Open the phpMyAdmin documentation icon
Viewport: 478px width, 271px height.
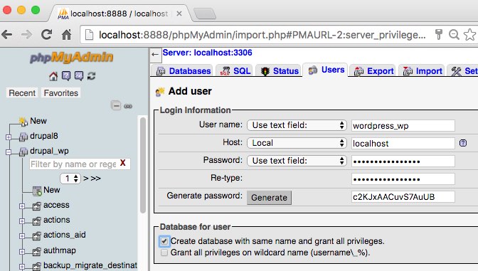[x=66, y=75]
